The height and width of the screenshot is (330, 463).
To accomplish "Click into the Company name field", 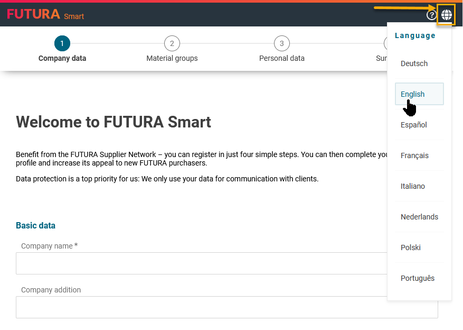I will (x=201, y=263).
